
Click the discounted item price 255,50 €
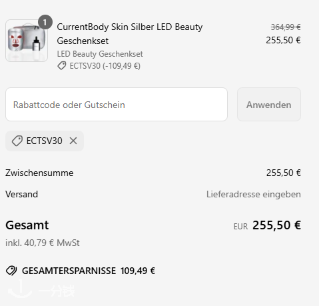[x=283, y=40]
